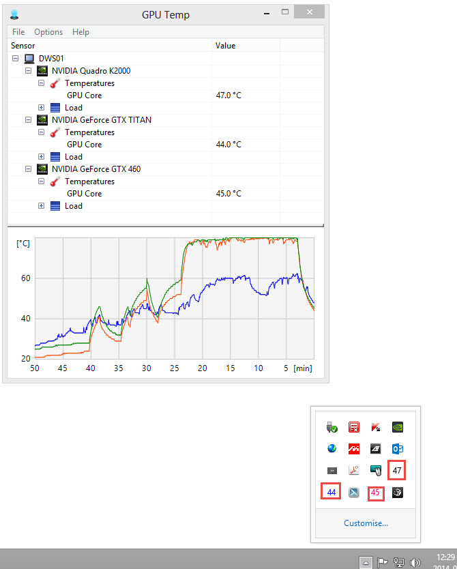This screenshot has height=569, width=457.
Task: Click the Load icon under GeForce GTX TITAN
Action: coord(55,157)
